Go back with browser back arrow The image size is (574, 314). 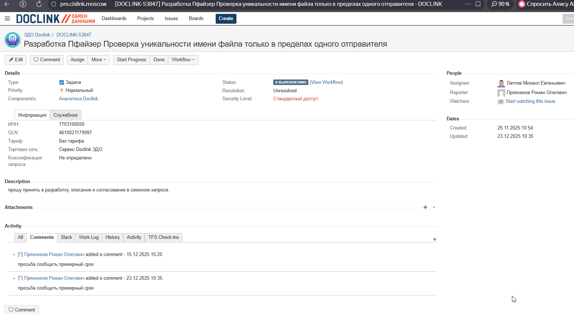[x=7, y=4]
